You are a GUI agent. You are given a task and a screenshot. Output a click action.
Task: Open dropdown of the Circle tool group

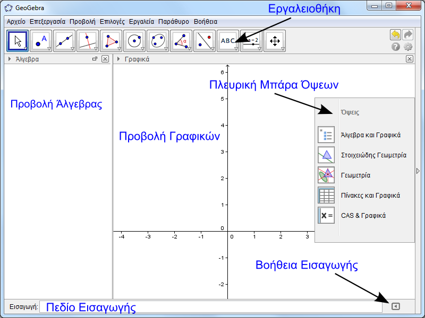pyautogui.click(x=142, y=49)
